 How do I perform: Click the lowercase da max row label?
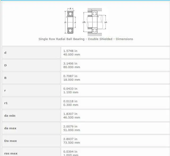pos(31,128)
